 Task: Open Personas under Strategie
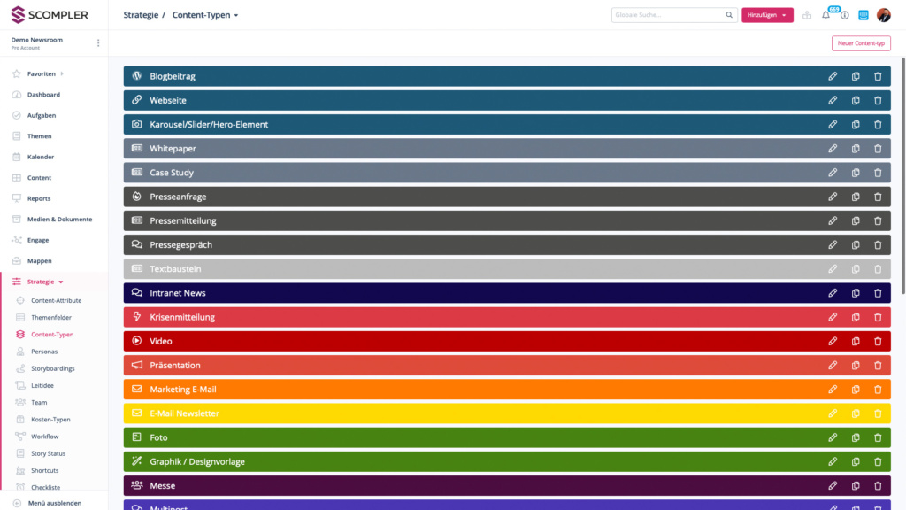44,352
